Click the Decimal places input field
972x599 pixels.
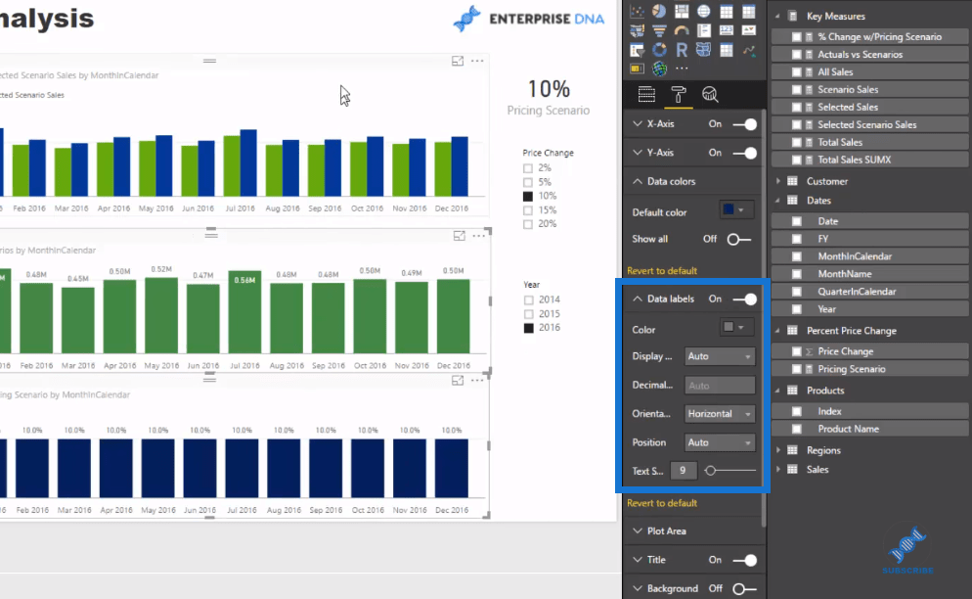720,386
